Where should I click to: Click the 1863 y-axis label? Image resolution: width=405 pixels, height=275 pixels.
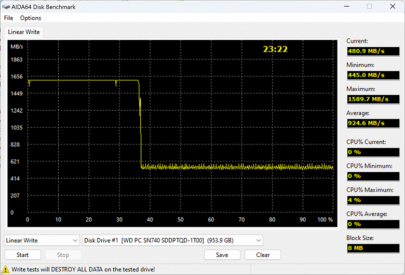pyautogui.click(x=17, y=60)
